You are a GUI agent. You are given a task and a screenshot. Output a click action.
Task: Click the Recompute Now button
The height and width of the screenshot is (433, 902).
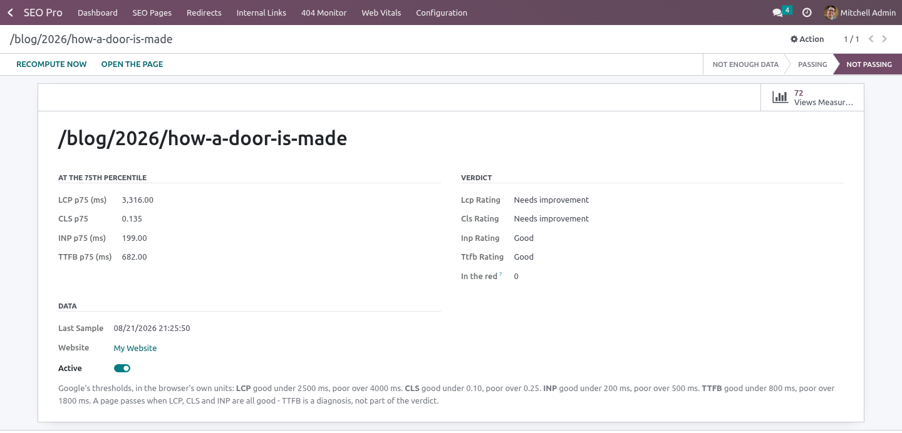(x=51, y=64)
